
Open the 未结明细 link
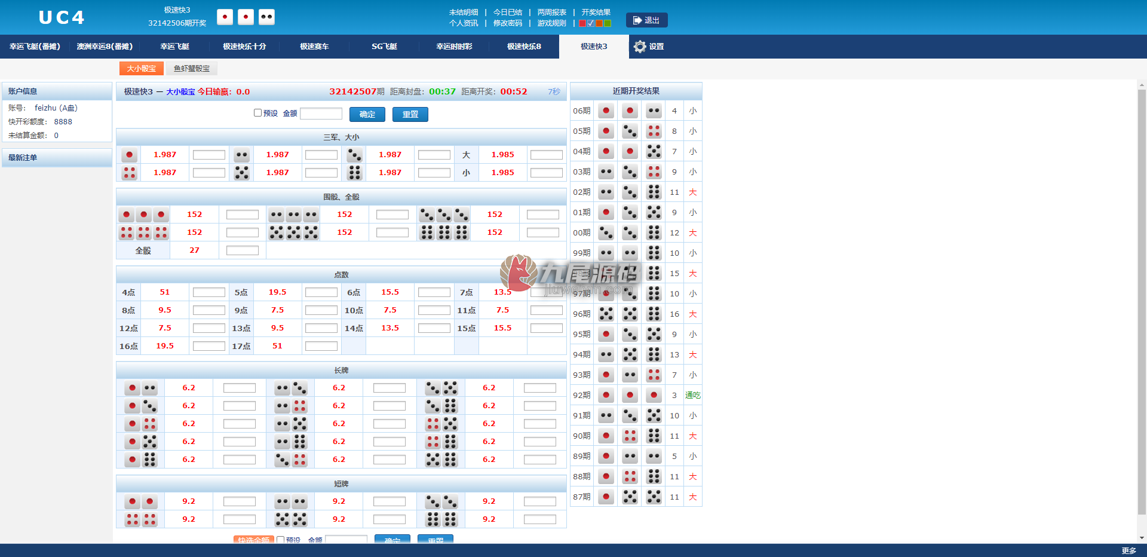pos(464,13)
